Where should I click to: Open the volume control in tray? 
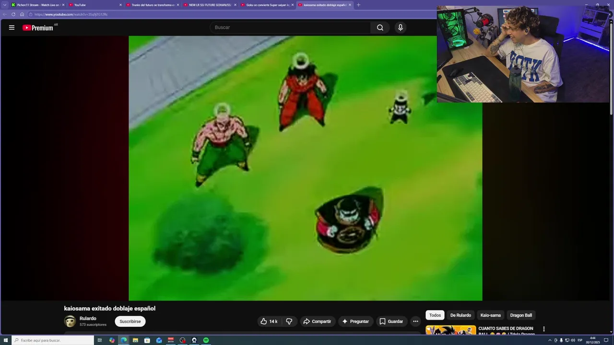tap(573, 340)
